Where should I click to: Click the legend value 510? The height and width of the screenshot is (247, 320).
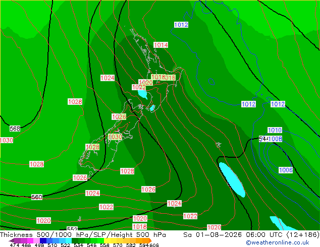pos(52,245)
